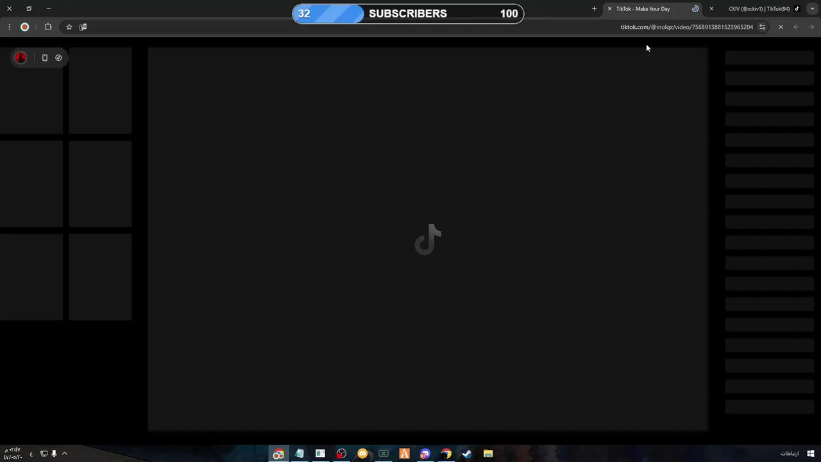The width and height of the screenshot is (821, 462).
Task: Open Google Chrome from the taskbar
Action: click(x=446, y=454)
